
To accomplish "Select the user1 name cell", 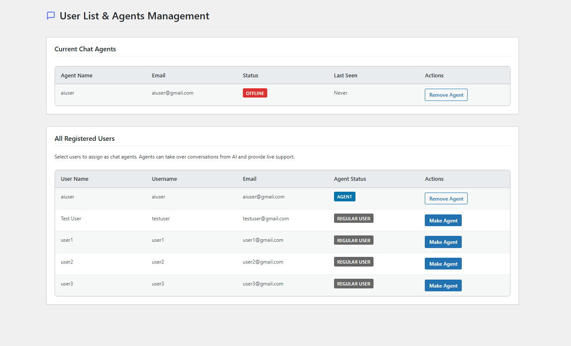I will (67, 240).
